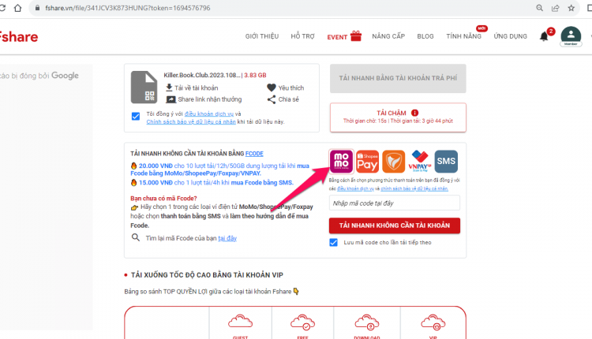Open the Member profile avatar
Screen dimensions: 592x339
(x=571, y=36)
